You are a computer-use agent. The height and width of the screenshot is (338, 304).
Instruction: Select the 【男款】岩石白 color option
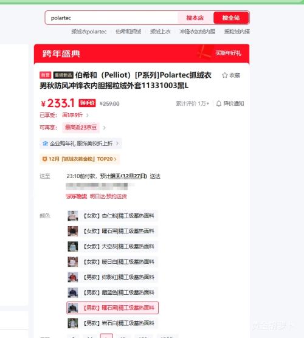[112, 323]
